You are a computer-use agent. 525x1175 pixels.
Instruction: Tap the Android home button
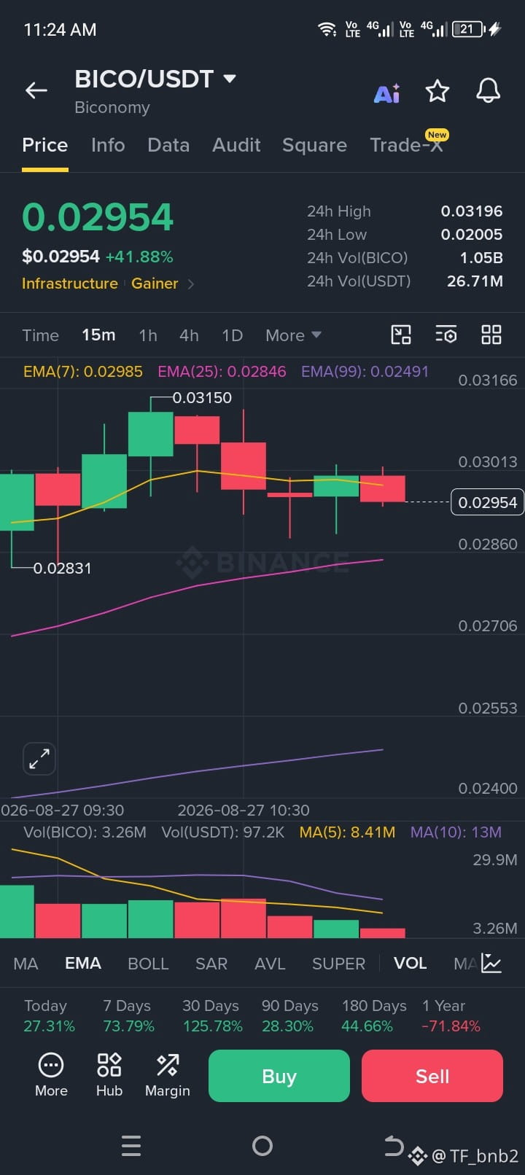(x=262, y=1146)
